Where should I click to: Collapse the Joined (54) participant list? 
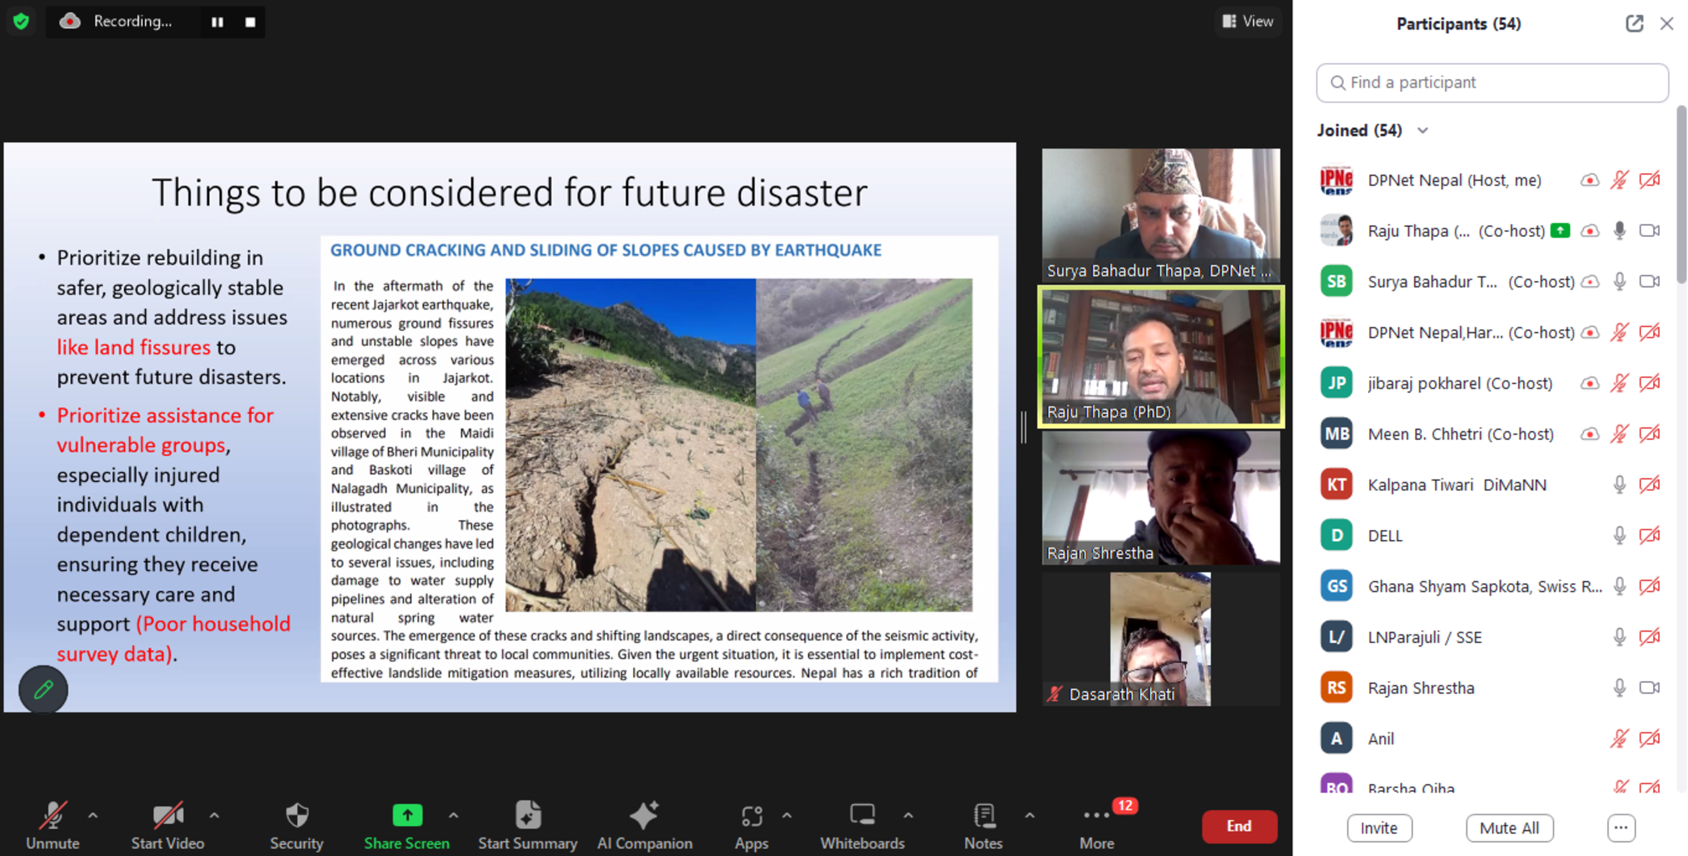[1423, 130]
